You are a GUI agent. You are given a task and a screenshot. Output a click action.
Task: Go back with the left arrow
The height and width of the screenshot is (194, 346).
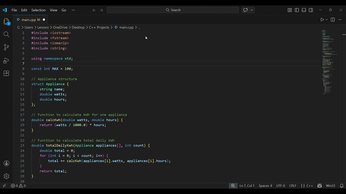94,10
